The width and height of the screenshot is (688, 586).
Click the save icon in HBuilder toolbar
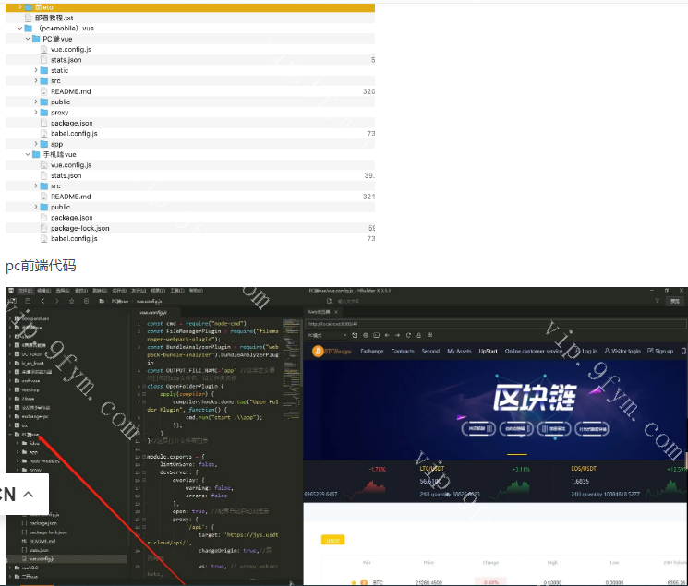point(28,301)
